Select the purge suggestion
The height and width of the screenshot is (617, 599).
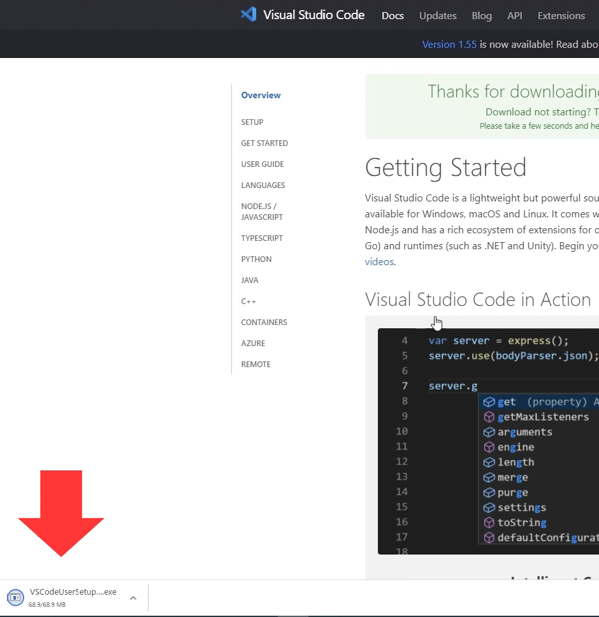click(539, 492)
